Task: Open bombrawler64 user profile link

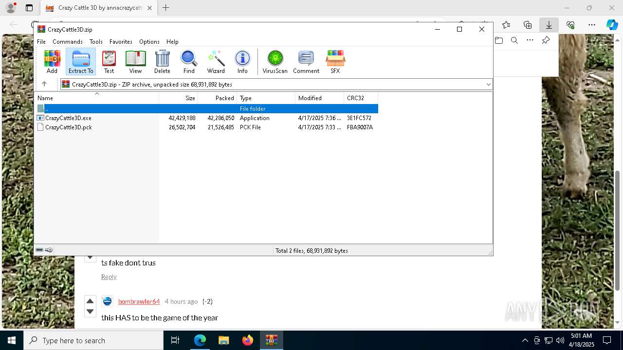Action: [139, 301]
